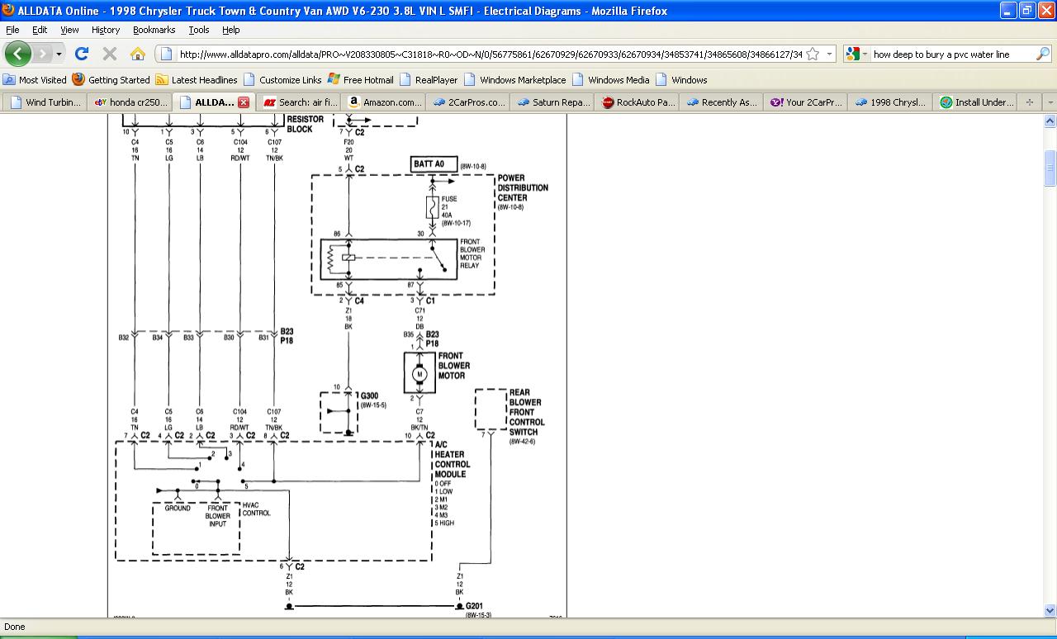Viewport: 1057px width, 639px height.
Task: Click the vertical scrollbar down arrow
Action: [1050, 610]
